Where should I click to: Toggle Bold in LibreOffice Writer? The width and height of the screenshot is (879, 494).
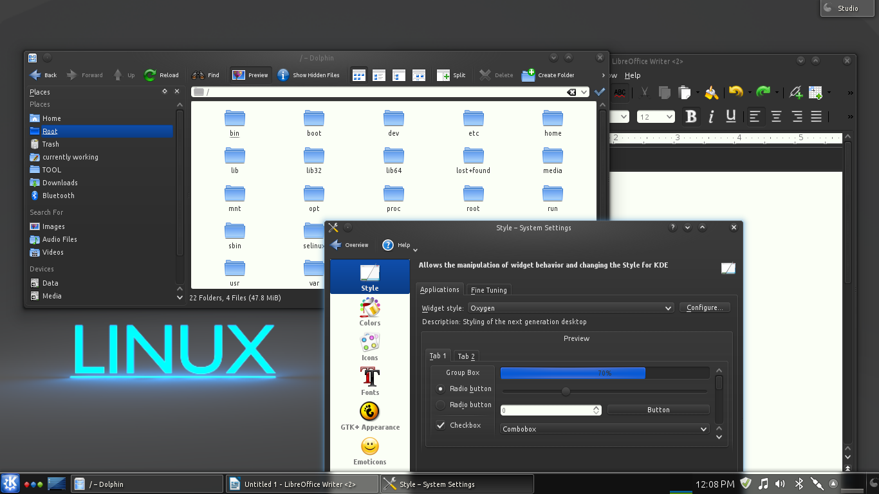[x=691, y=116]
